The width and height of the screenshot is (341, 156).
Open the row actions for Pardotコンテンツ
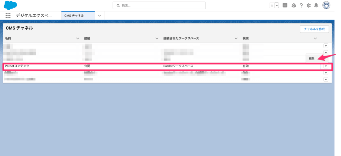point(326,66)
